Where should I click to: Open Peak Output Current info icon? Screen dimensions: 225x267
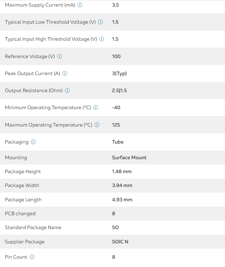click(65, 73)
